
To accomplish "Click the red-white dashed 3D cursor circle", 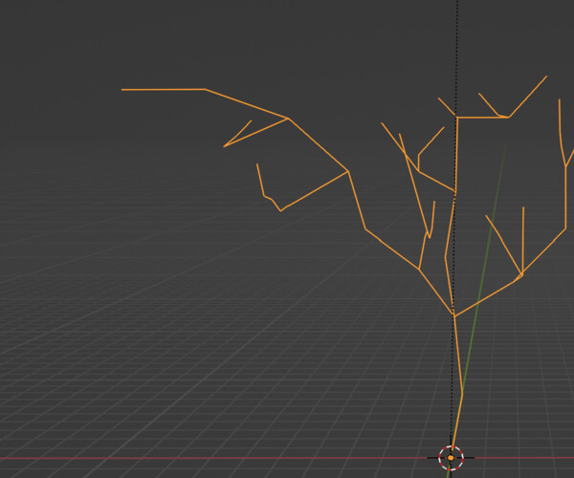I will [451, 458].
